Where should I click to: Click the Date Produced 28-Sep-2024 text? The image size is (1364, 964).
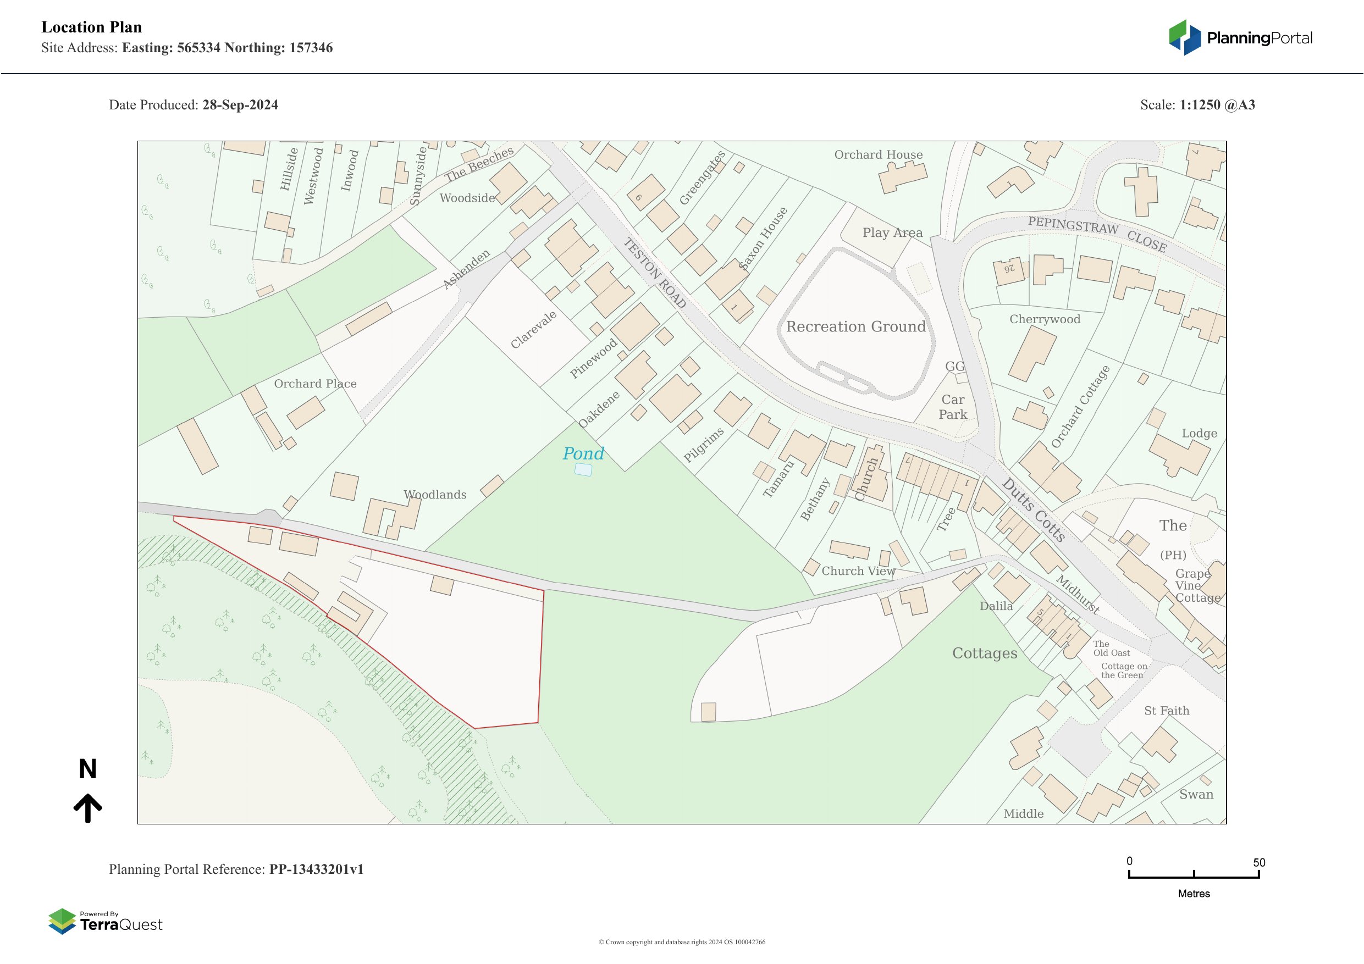(x=193, y=104)
